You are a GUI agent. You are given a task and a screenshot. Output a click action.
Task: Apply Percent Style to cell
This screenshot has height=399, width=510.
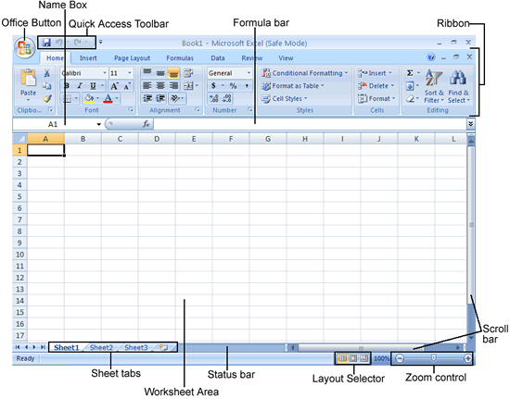[233, 86]
